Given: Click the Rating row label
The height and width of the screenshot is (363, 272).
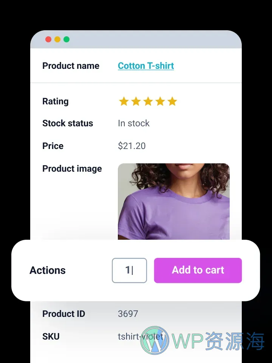Looking at the screenshot, I should pyautogui.click(x=56, y=101).
